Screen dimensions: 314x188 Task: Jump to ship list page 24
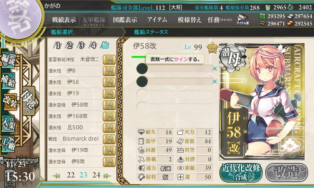click(x=96, y=175)
